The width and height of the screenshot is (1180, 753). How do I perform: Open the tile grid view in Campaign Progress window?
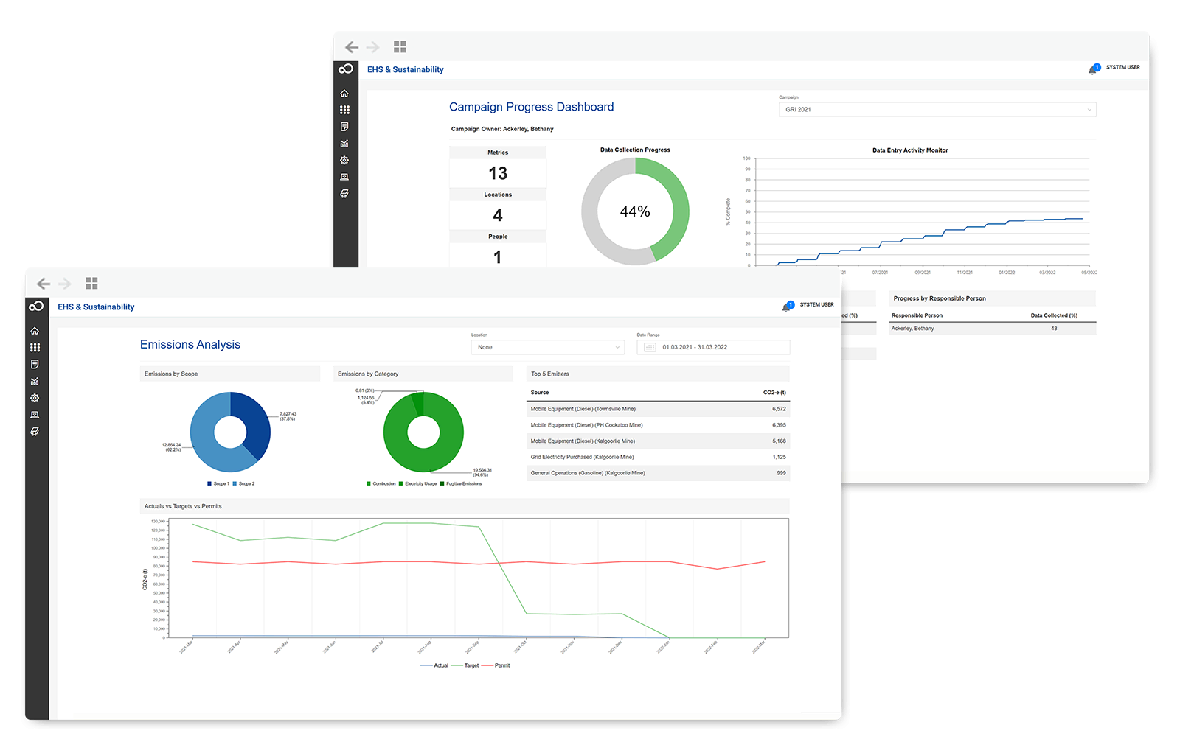(x=400, y=47)
